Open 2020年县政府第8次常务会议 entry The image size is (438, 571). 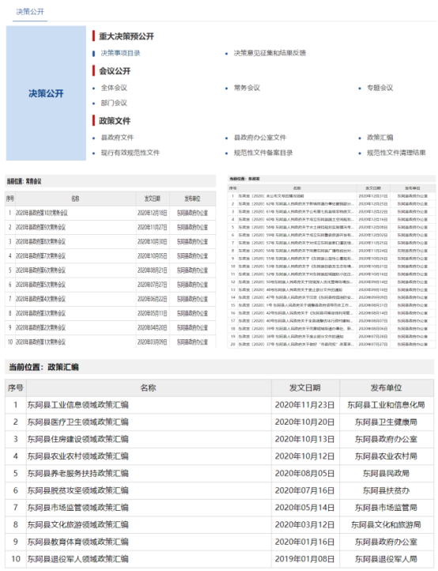pos(40,242)
